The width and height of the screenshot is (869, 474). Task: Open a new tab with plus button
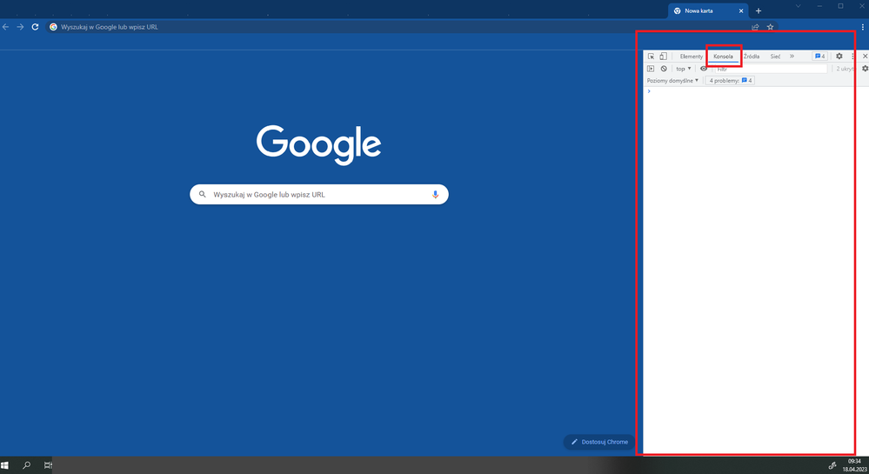tap(759, 10)
